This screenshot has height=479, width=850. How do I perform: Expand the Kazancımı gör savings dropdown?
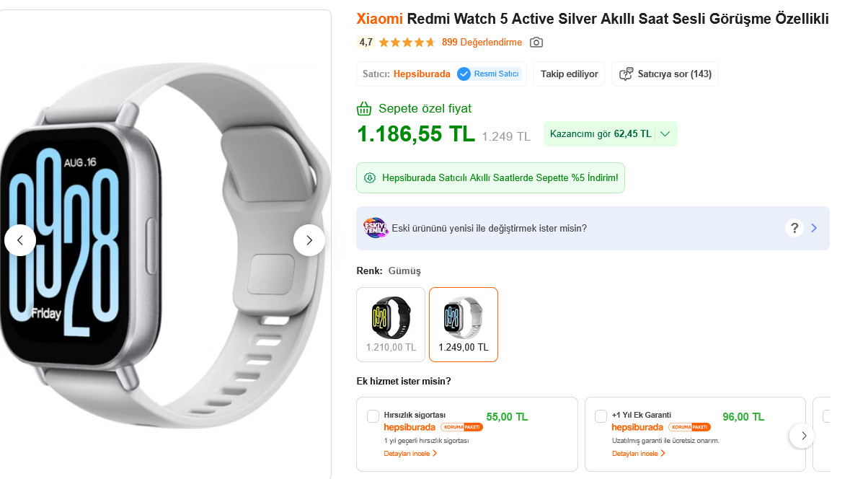coord(665,133)
